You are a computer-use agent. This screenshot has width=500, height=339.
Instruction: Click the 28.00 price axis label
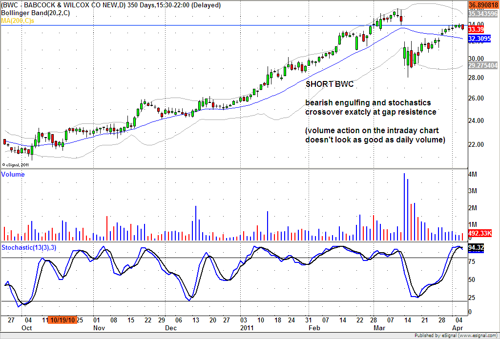[x=476, y=78]
